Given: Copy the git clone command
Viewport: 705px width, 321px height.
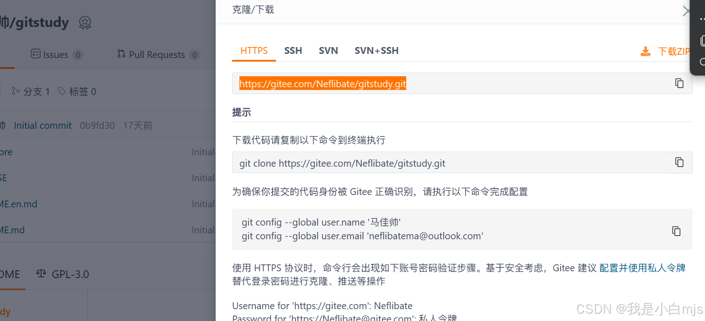Looking at the screenshot, I should (679, 162).
